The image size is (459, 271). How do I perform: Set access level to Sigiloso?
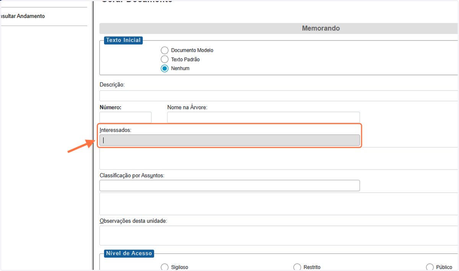pyautogui.click(x=165, y=267)
